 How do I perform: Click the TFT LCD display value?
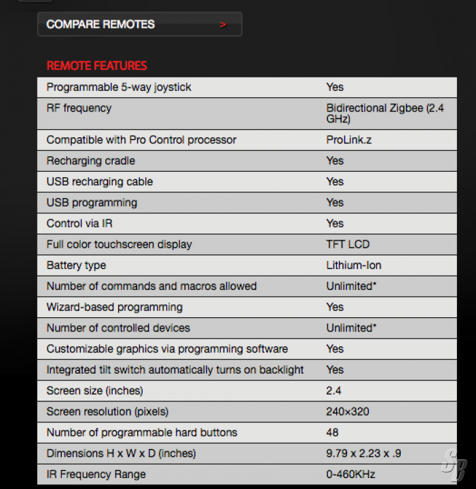(348, 244)
